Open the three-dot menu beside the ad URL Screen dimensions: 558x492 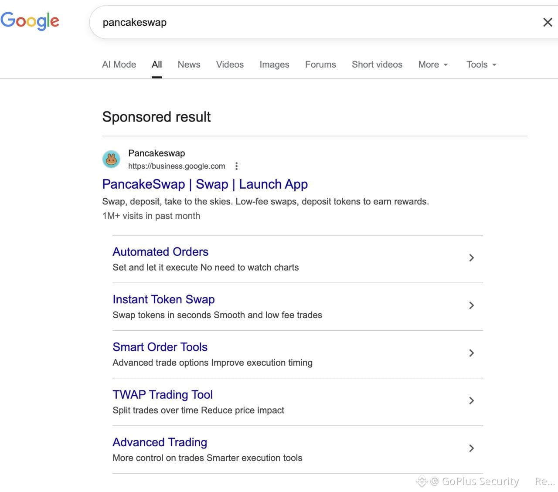(x=236, y=166)
